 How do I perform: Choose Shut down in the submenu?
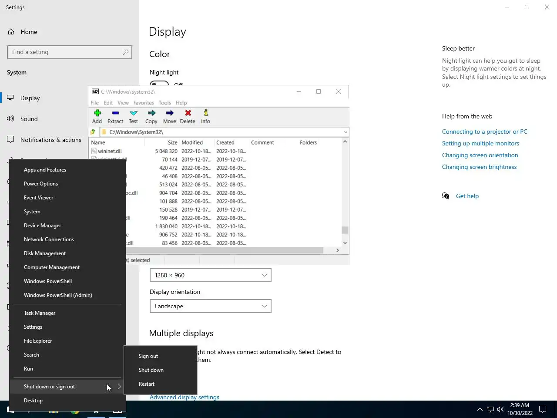pos(161,370)
